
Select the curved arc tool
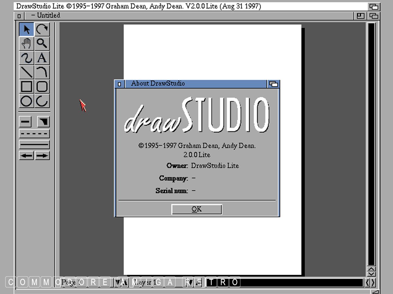point(42,72)
